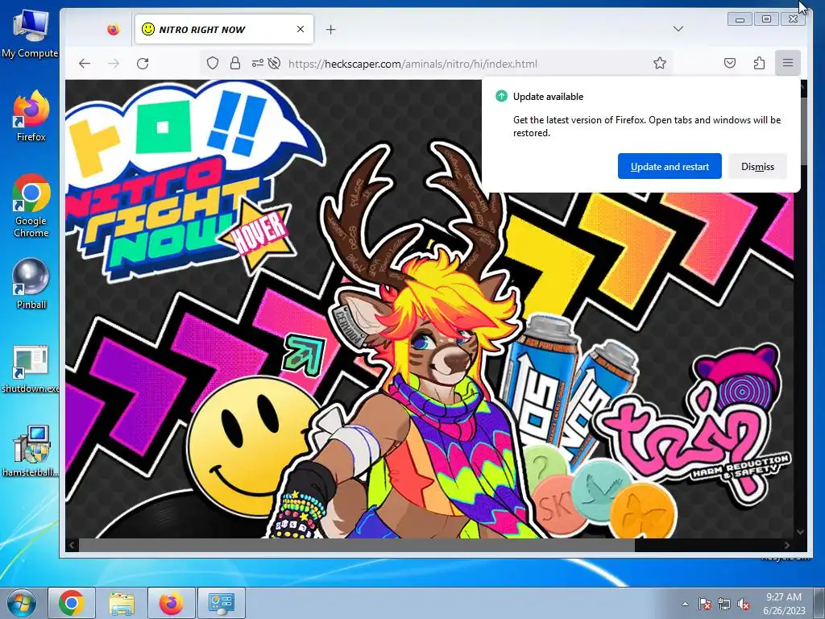Open tracking protection shield panel

coord(213,64)
